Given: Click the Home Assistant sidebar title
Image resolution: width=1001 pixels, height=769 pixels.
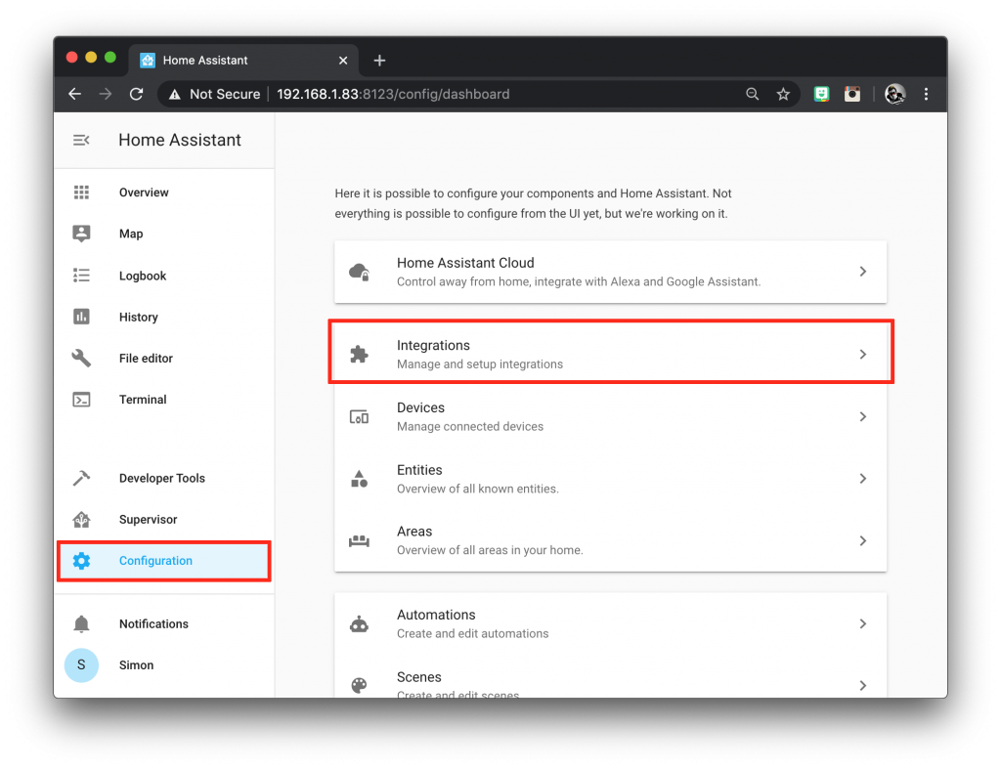Looking at the screenshot, I should point(180,140).
